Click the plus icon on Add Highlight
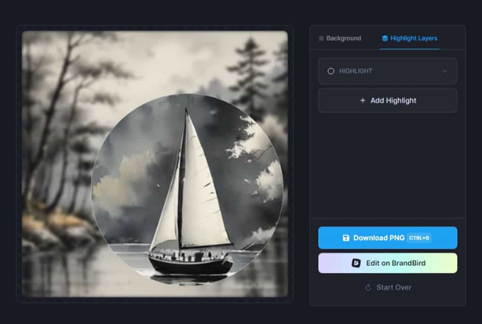The width and height of the screenshot is (482, 324). (362, 101)
